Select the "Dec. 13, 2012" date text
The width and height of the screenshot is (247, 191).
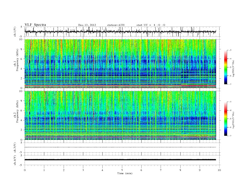[87, 25]
